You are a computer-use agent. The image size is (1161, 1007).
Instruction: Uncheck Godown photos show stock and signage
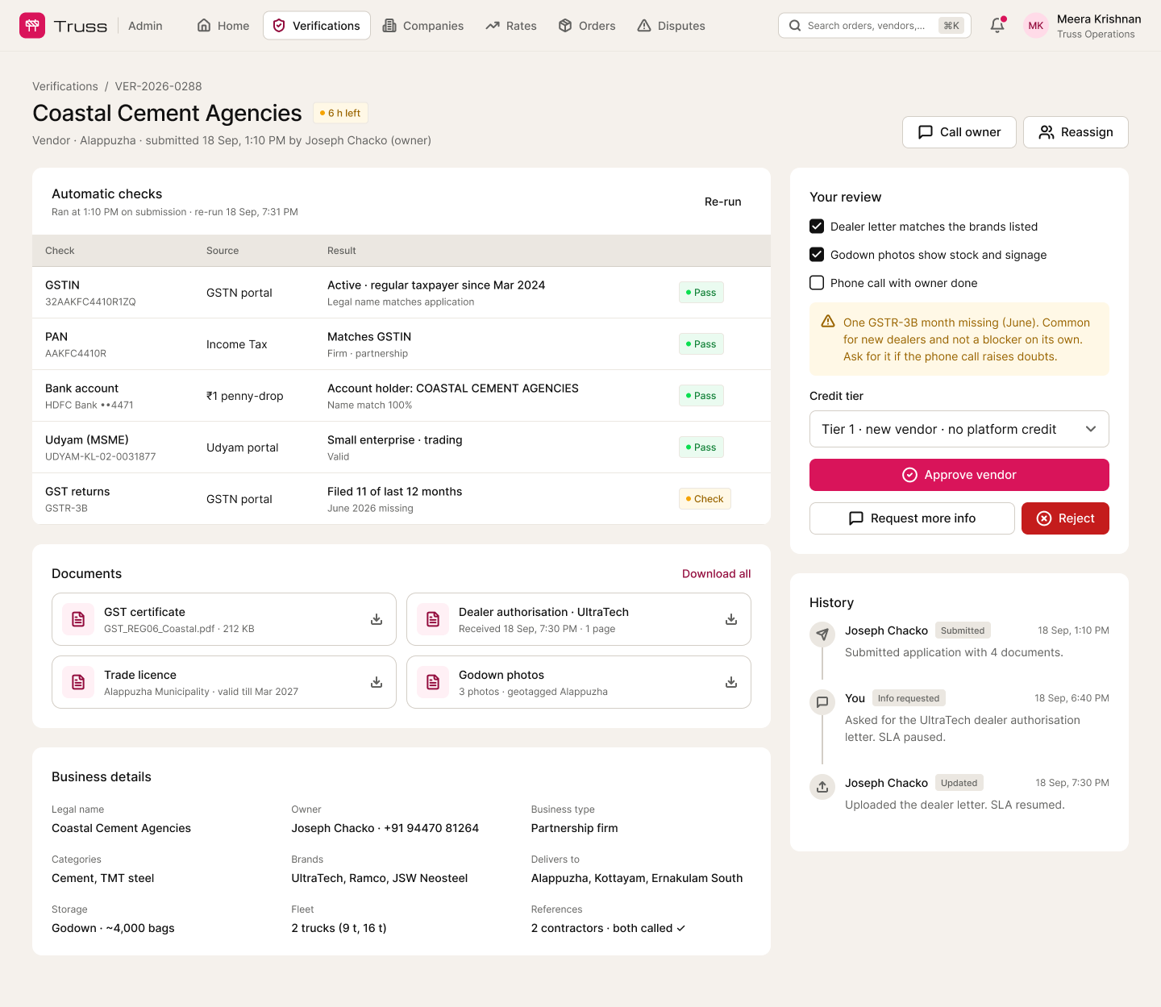(x=817, y=255)
